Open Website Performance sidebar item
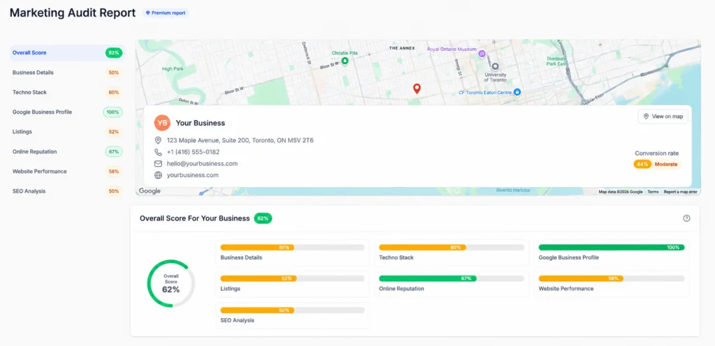The width and height of the screenshot is (715, 346). 67,171
